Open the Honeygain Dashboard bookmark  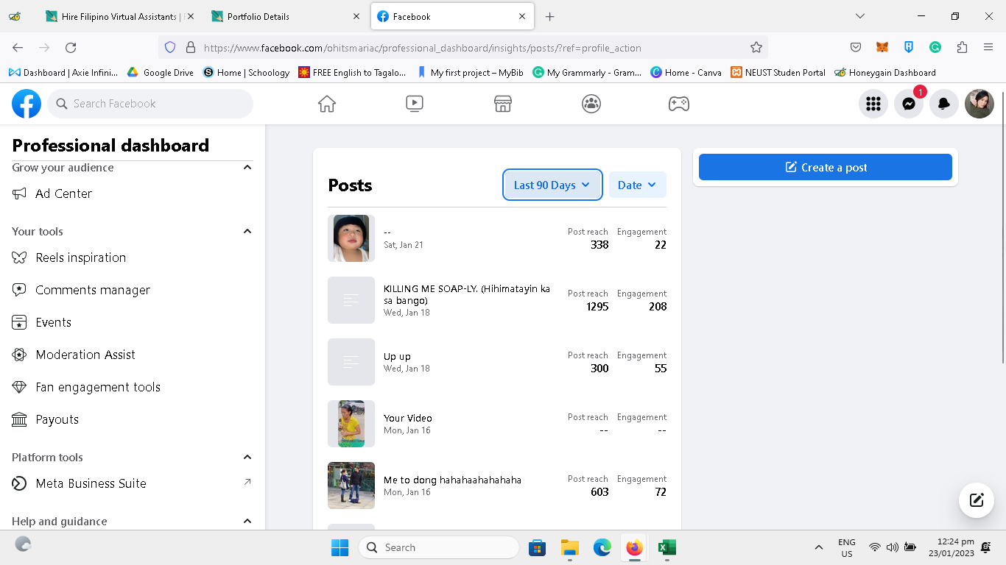[x=885, y=72]
